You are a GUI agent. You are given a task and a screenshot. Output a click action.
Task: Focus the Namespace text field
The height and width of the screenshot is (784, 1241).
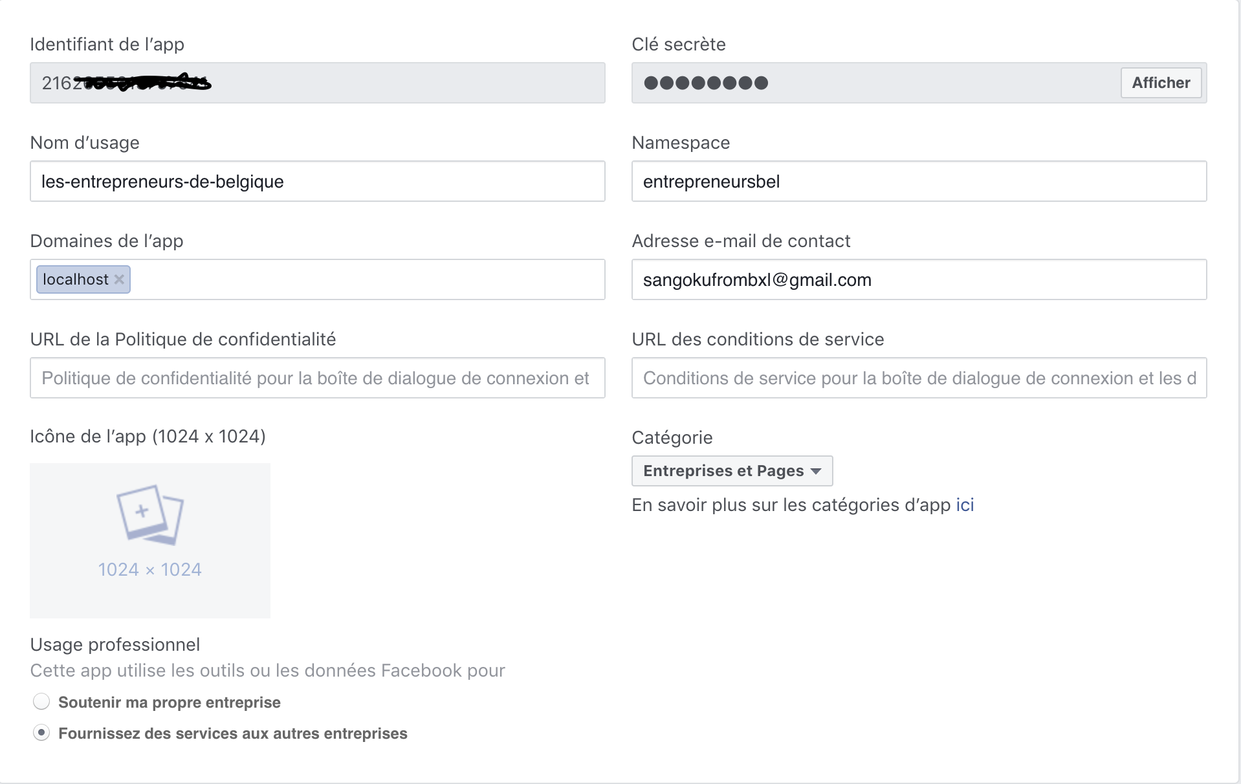click(x=919, y=181)
